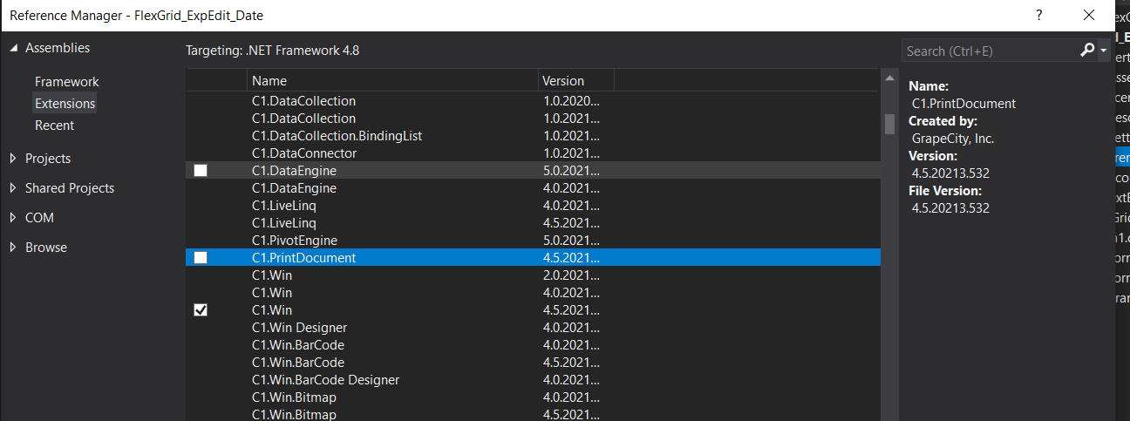Open the Projects category
Screen dimensions: 1130x421
(x=48, y=159)
